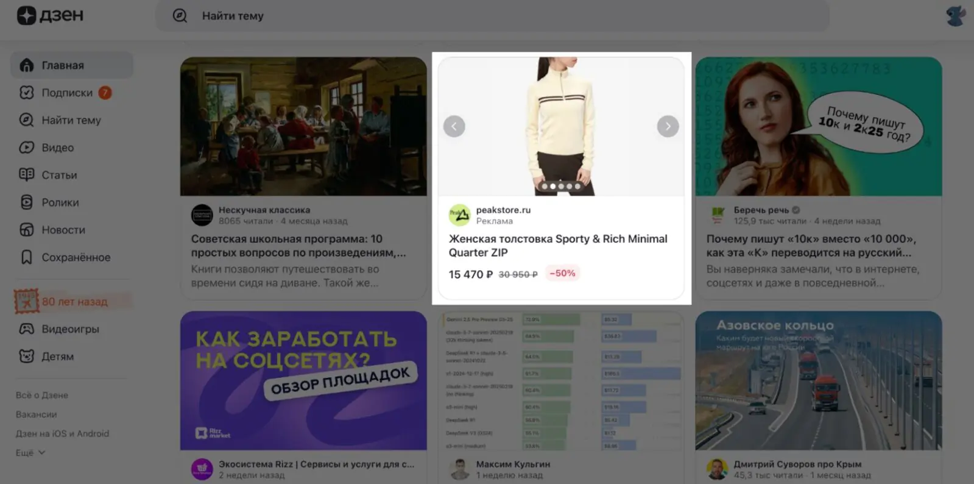Viewport: 974px width, 484px height.
Task: Open the Всё о Дзене link
Action: coord(42,395)
